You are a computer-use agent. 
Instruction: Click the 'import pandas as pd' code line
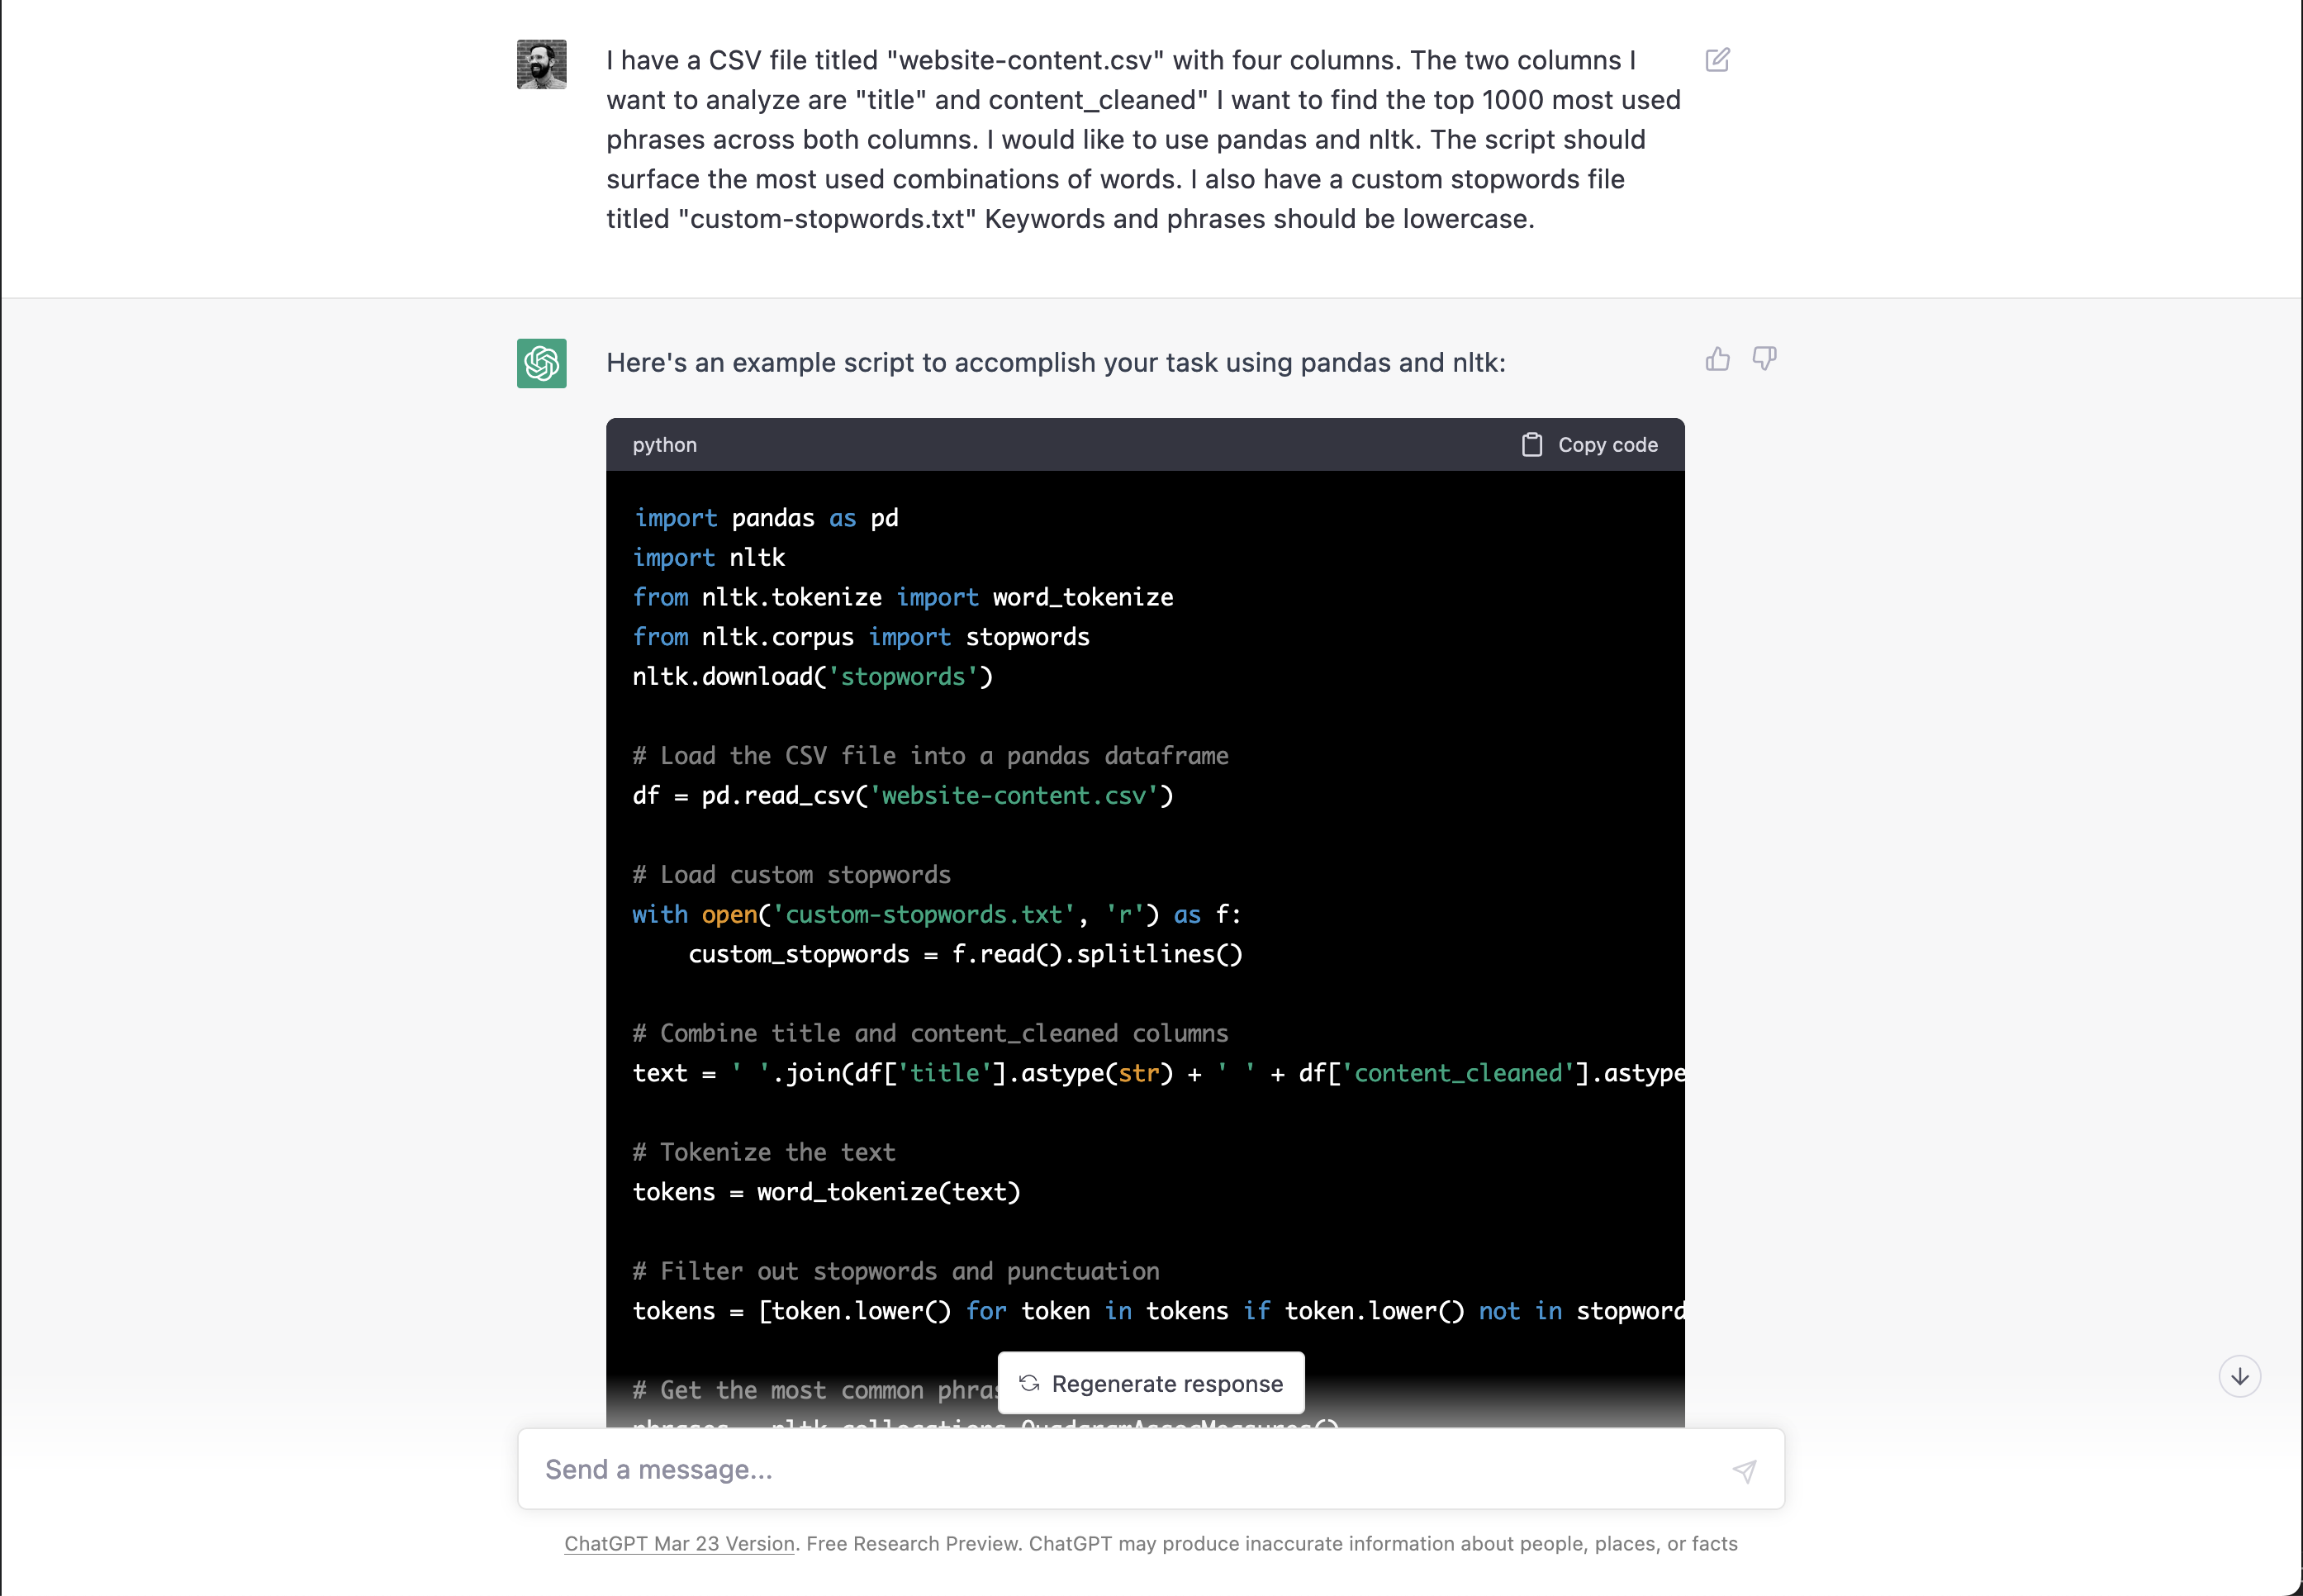pos(766,518)
